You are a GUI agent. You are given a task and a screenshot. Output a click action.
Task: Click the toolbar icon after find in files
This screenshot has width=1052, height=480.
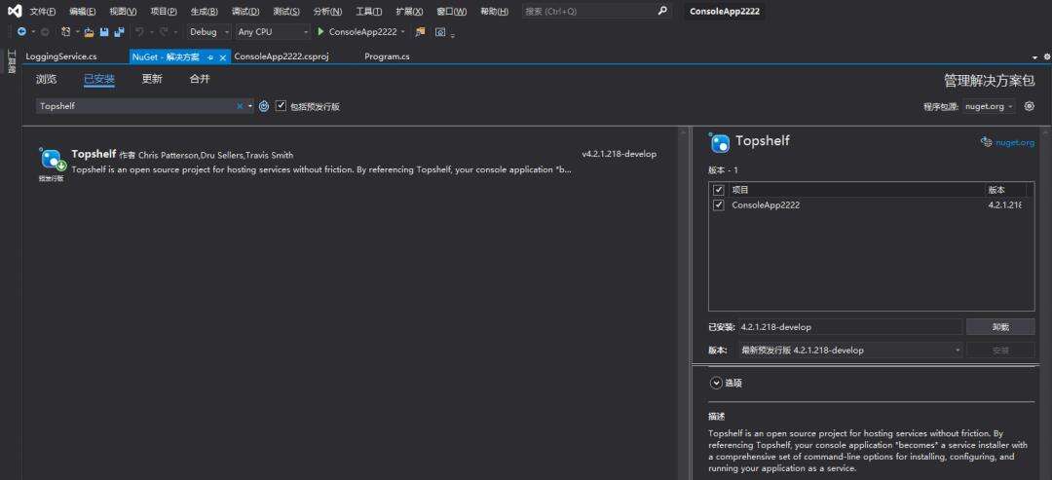(440, 31)
